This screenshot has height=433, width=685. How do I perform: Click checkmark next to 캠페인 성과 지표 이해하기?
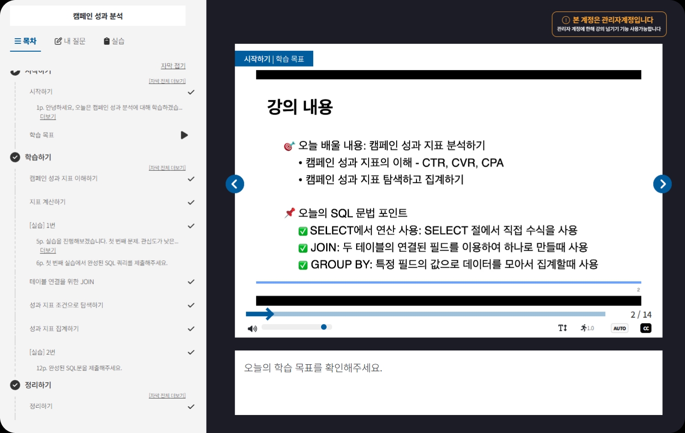(x=191, y=179)
